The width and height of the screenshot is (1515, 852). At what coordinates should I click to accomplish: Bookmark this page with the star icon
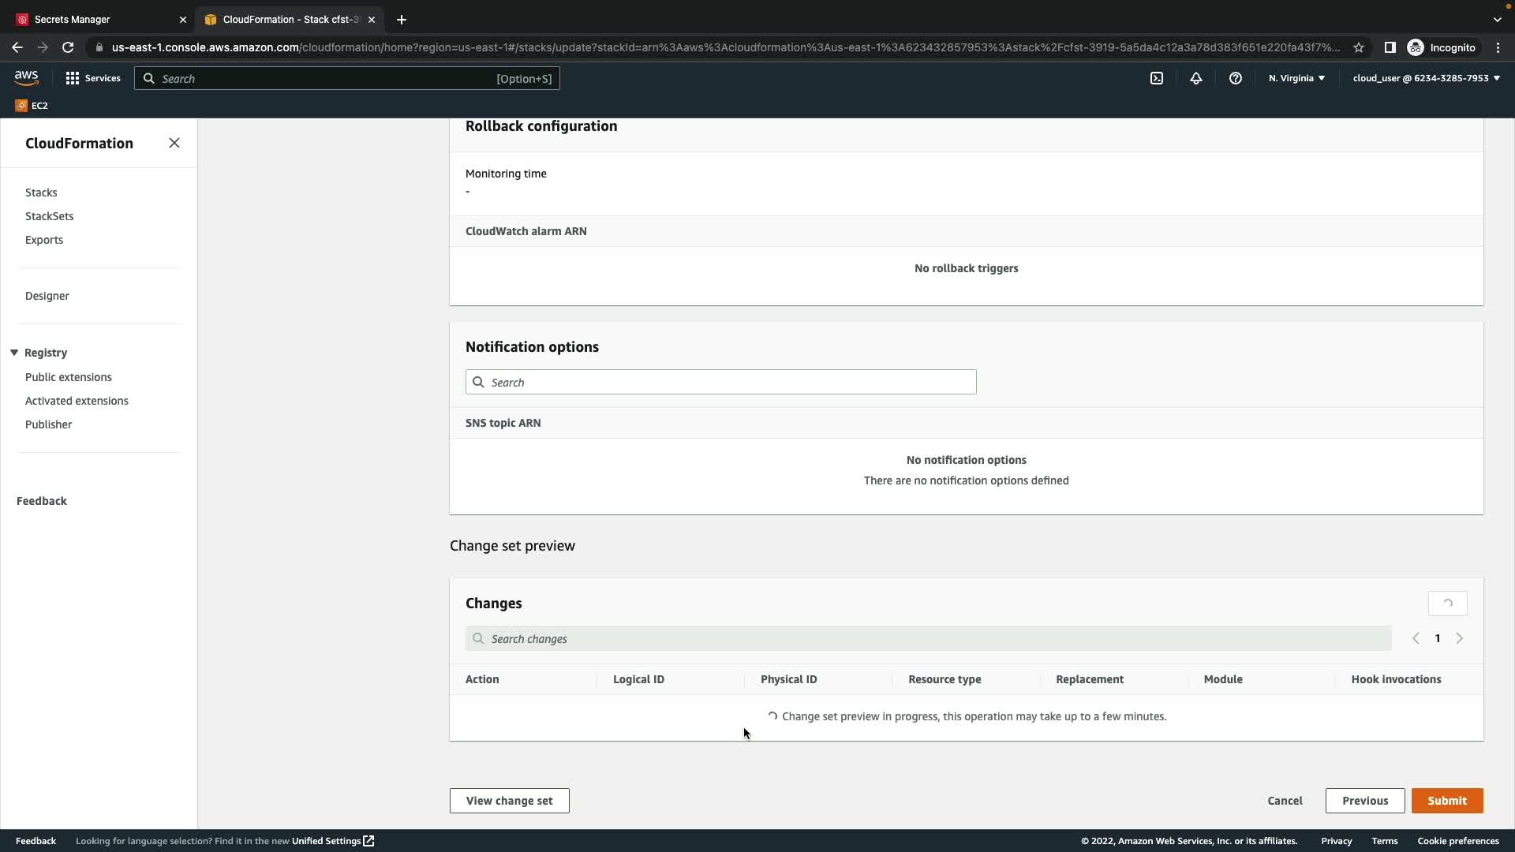pos(1359,47)
